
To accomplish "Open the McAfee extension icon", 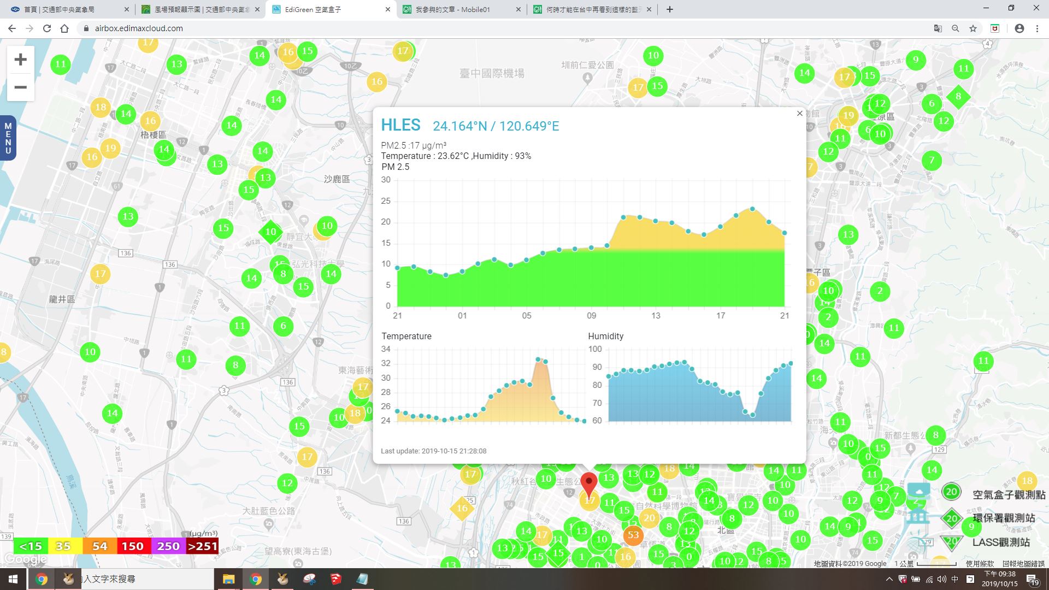I will [x=995, y=28].
